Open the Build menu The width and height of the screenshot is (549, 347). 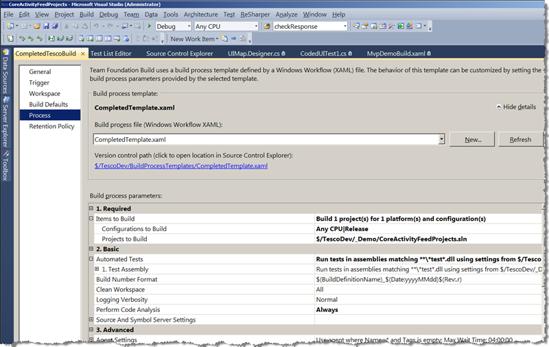[x=86, y=14]
